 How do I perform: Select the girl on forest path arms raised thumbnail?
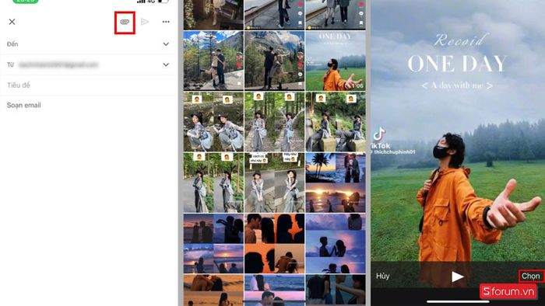point(274,122)
